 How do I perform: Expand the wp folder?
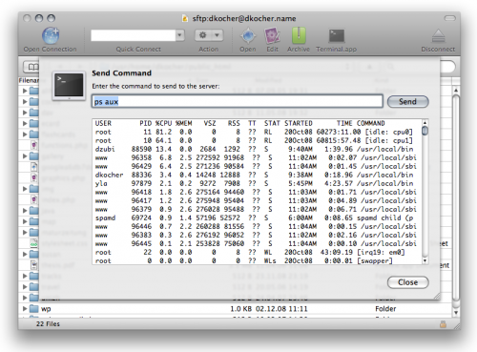click(25, 308)
